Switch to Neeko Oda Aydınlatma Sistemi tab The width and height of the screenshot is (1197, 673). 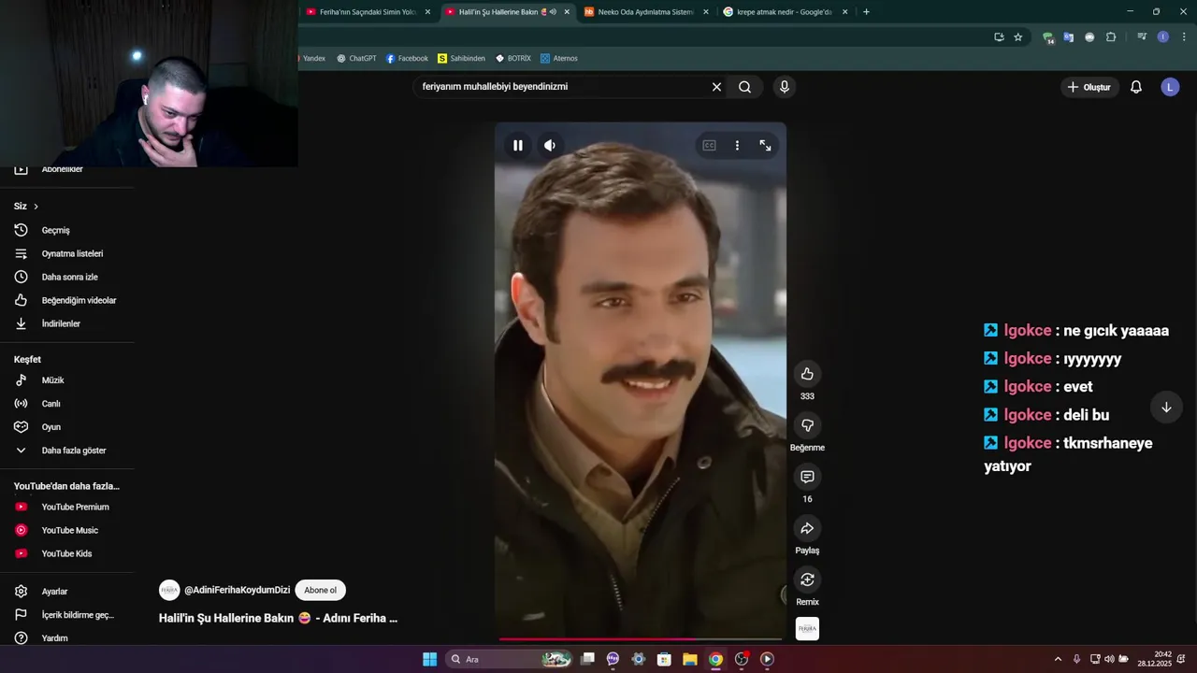(645, 12)
